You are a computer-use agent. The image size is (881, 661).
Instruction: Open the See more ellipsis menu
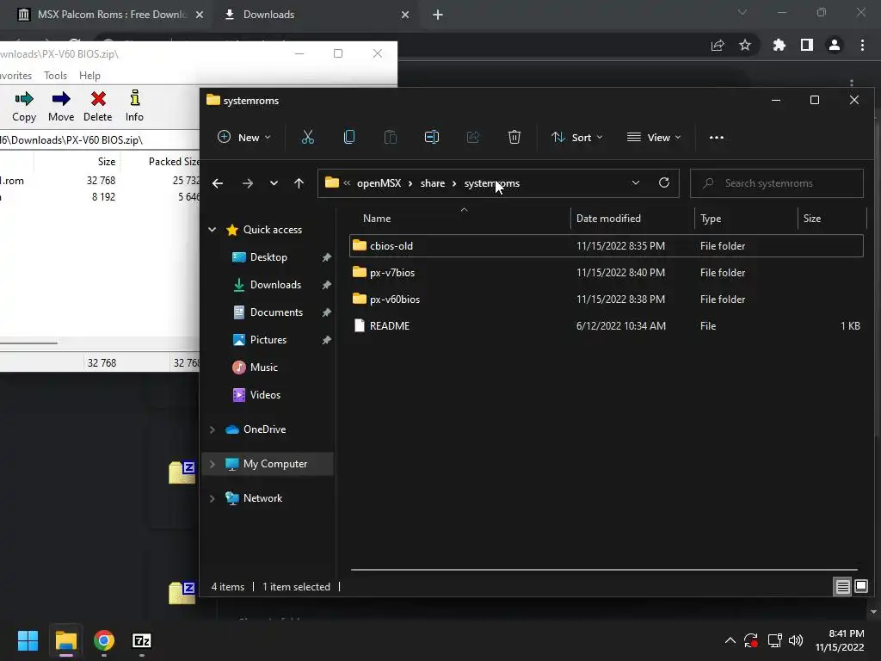(x=717, y=137)
